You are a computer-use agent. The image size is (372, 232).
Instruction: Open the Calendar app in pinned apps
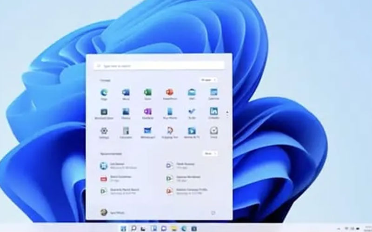214,94
